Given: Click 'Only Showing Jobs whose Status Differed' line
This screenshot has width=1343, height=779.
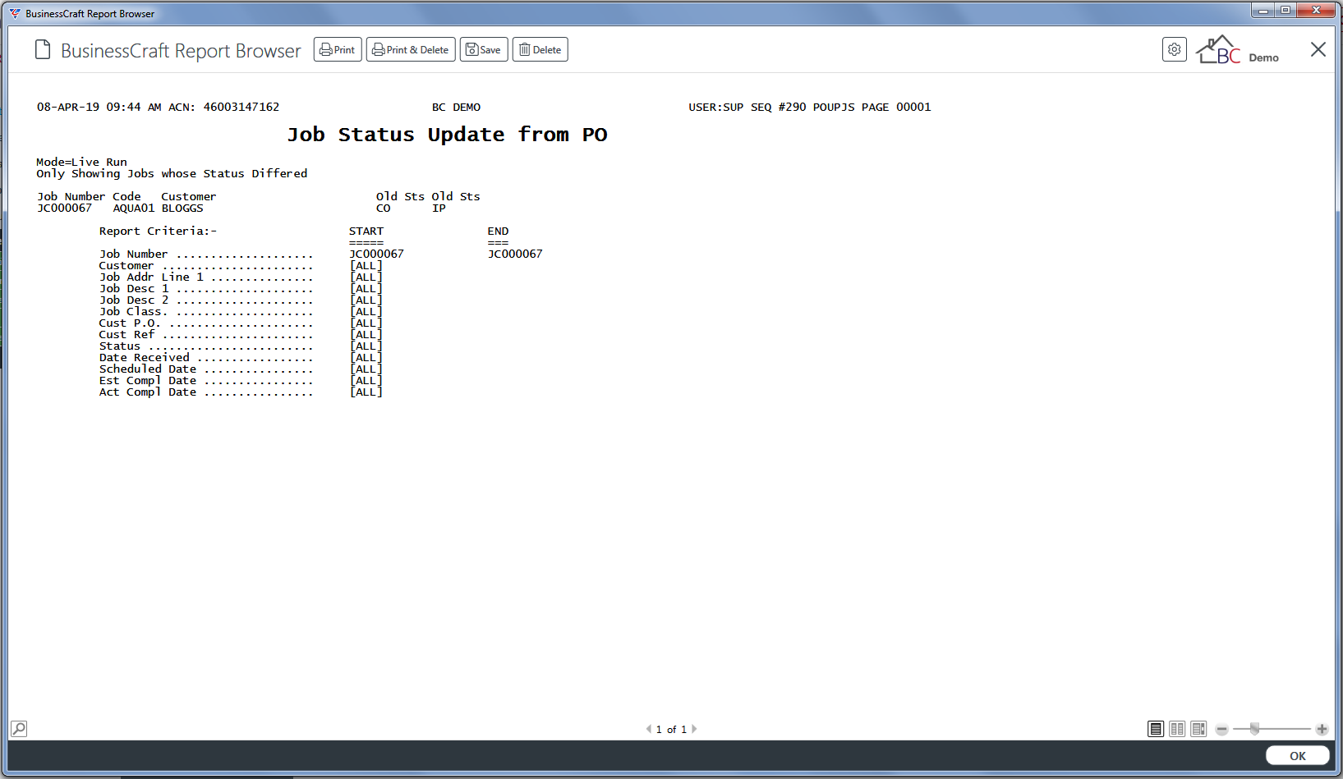Looking at the screenshot, I should click(172, 174).
